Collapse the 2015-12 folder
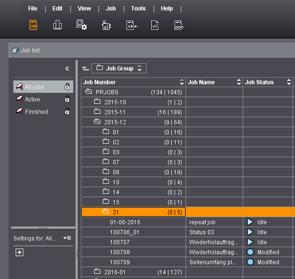 (x=98, y=122)
